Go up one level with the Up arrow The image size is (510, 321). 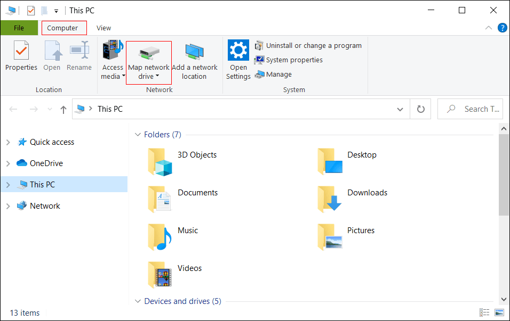(x=63, y=109)
